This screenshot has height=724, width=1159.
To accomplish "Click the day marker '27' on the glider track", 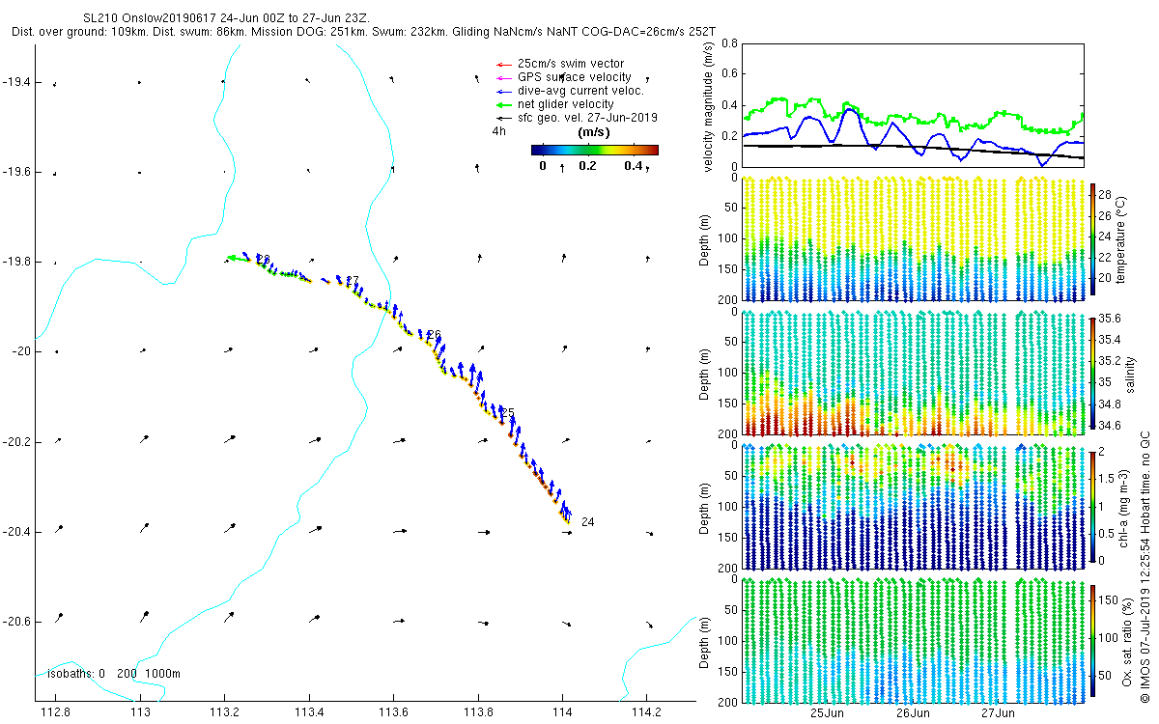I will [x=353, y=281].
